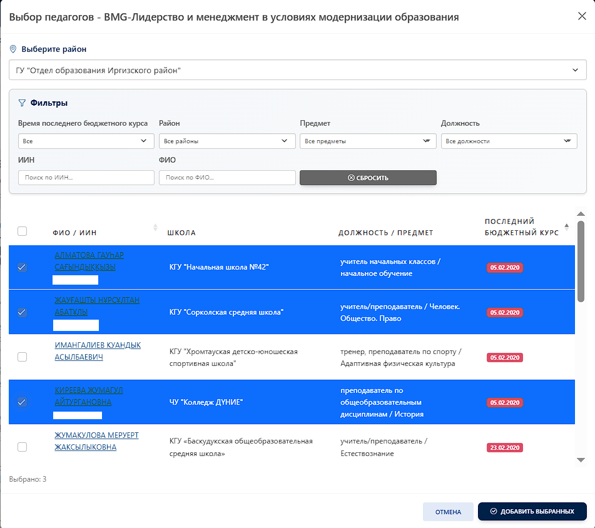
Task: Open the Предмет filter dropdown
Action: [367, 141]
